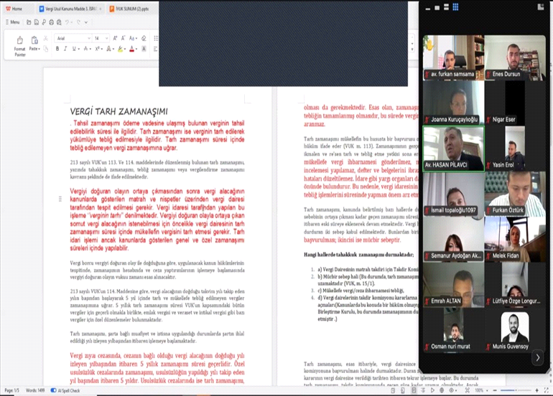Click the Cut scissors icon
Image resolution: width=553 pixels, height=396 pixels.
tap(45, 38)
